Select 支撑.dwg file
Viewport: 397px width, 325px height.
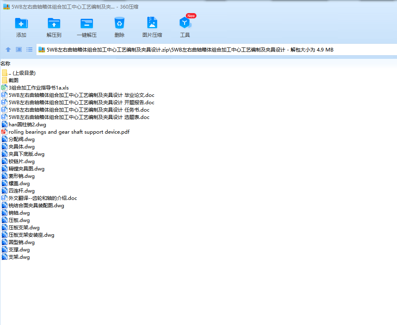click(x=16, y=250)
